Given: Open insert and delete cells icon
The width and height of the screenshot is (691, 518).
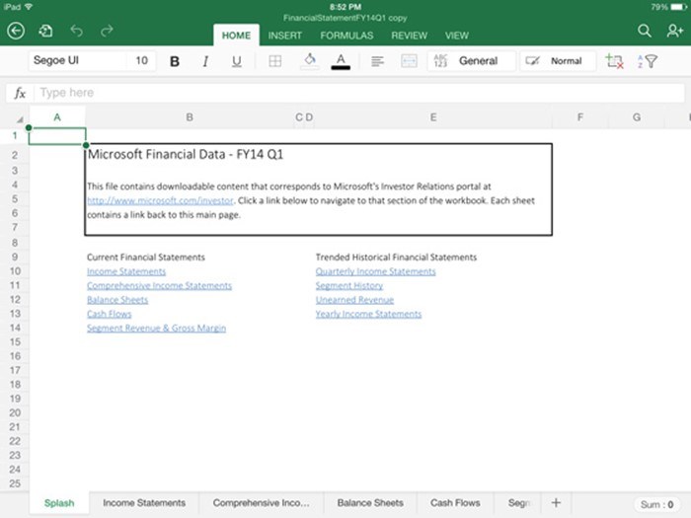Looking at the screenshot, I should (x=614, y=61).
